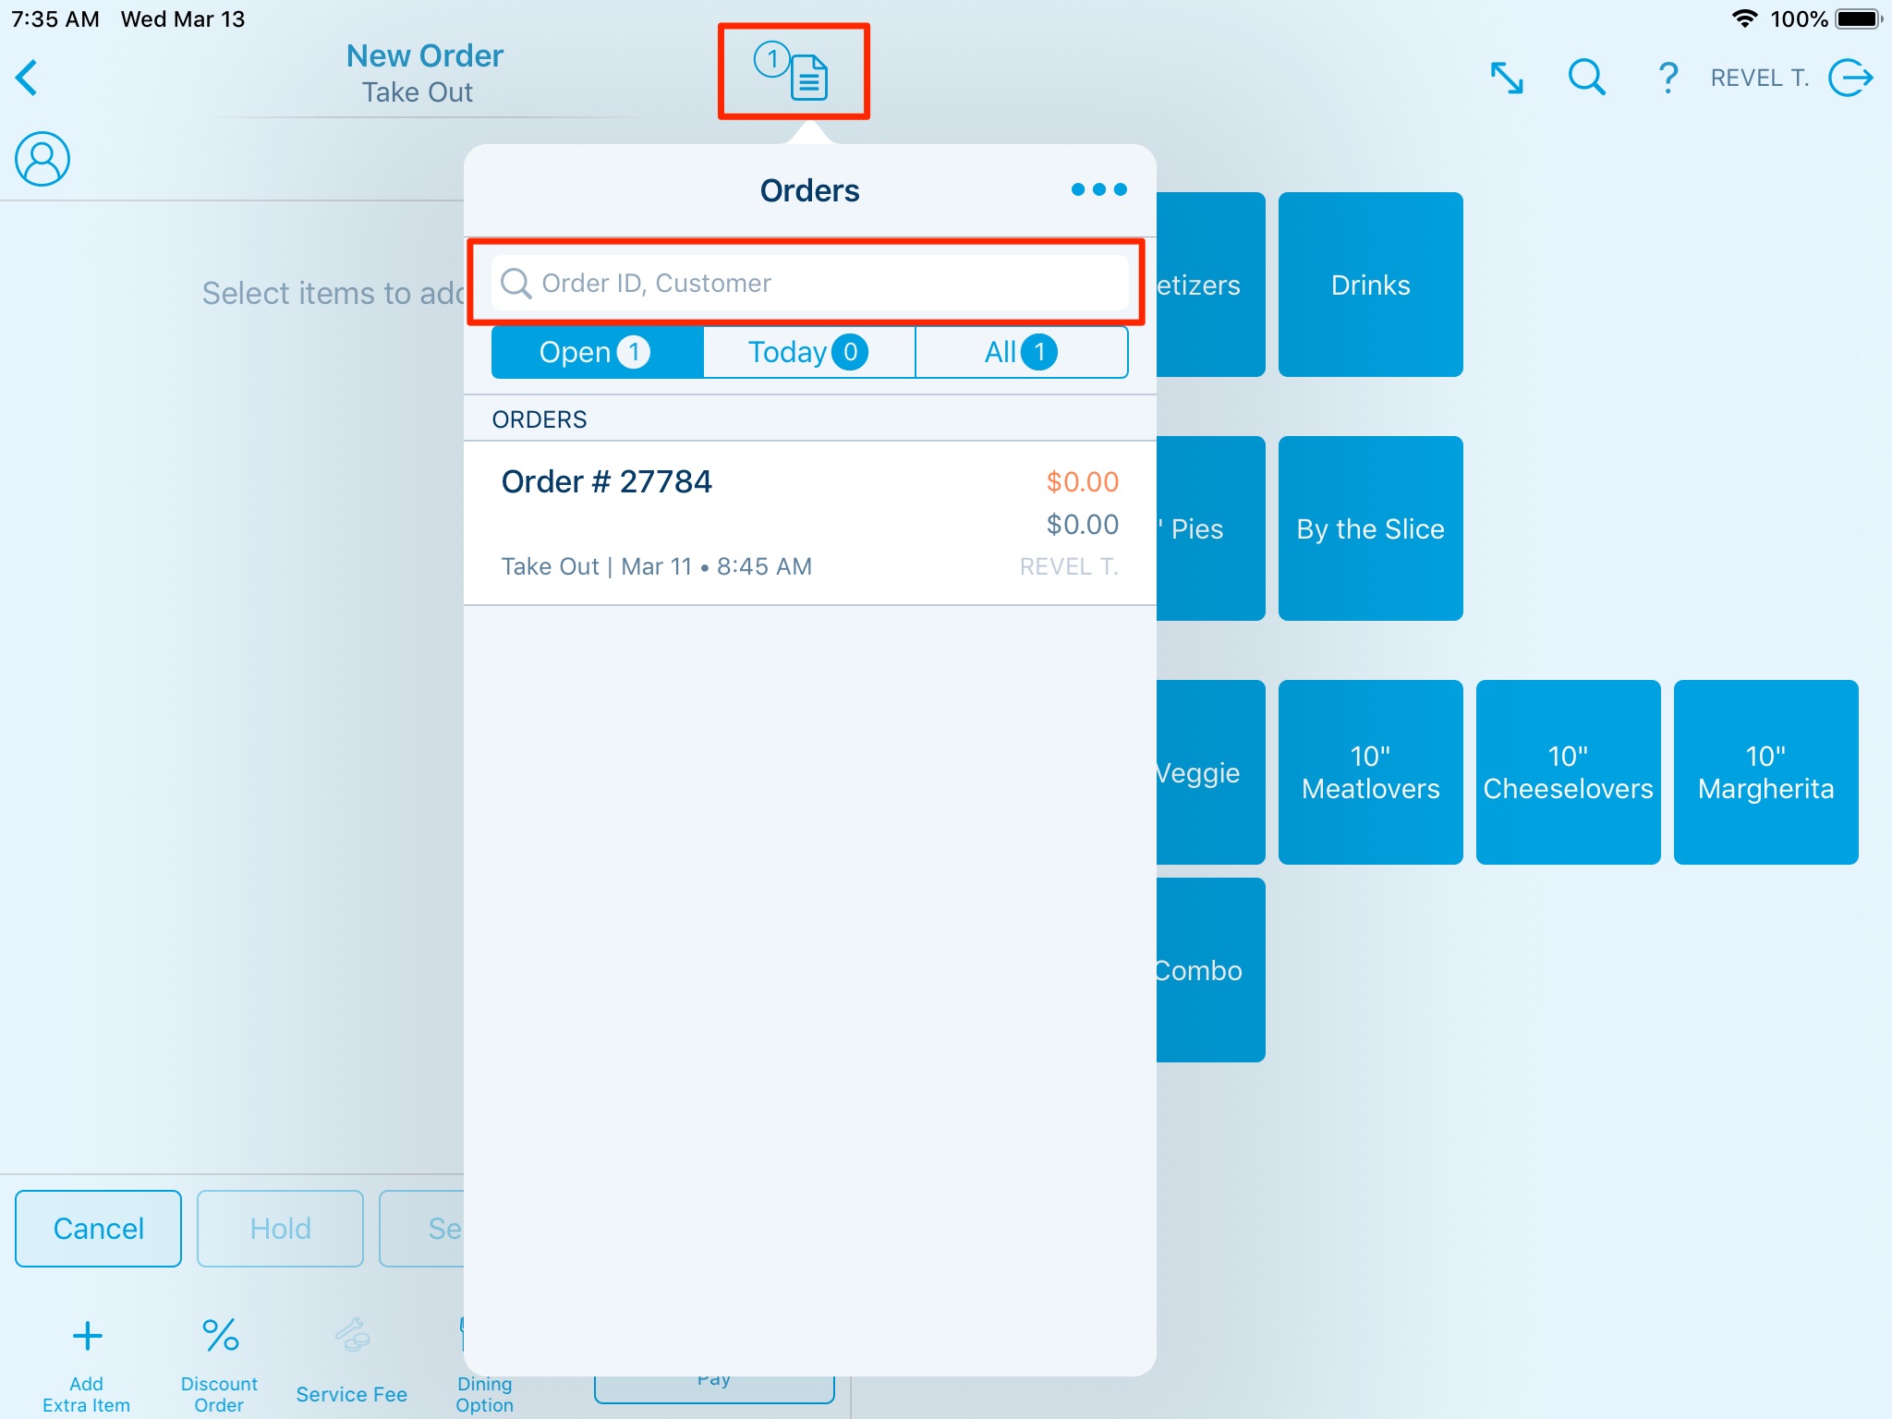Open search using the magnifier icon
This screenshot has height=1419, width=1892.
(x=1585, y=78)
